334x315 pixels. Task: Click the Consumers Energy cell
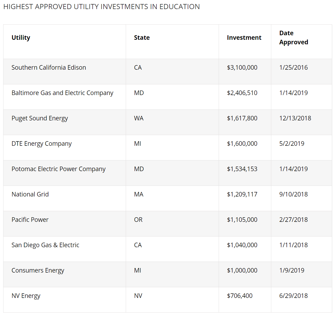pyautogui.click(x=38, y=270)
